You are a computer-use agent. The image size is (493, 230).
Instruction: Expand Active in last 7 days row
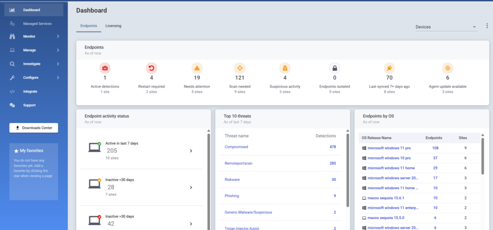click(191, 151)
